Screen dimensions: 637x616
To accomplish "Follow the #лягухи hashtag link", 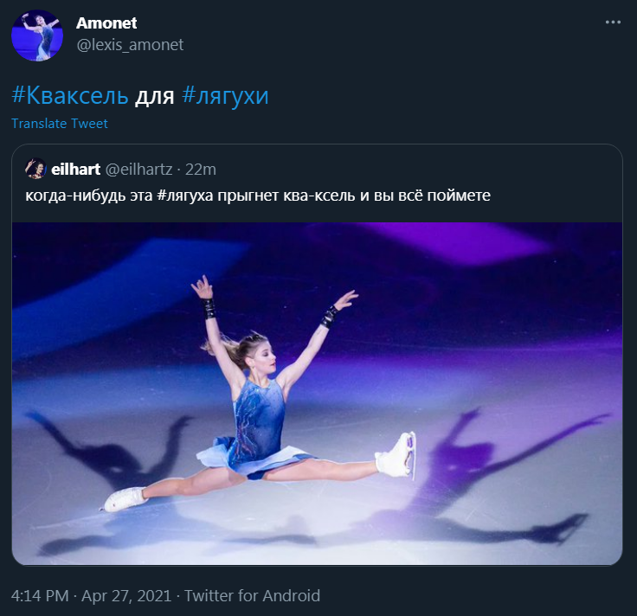I will [225, 95].
